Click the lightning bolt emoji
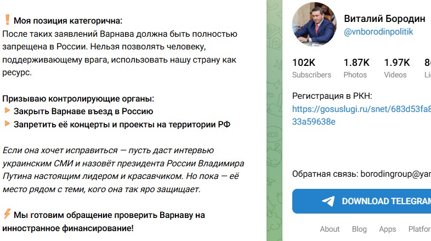This screenshot has width=431, height=241. tap(7, 215)
